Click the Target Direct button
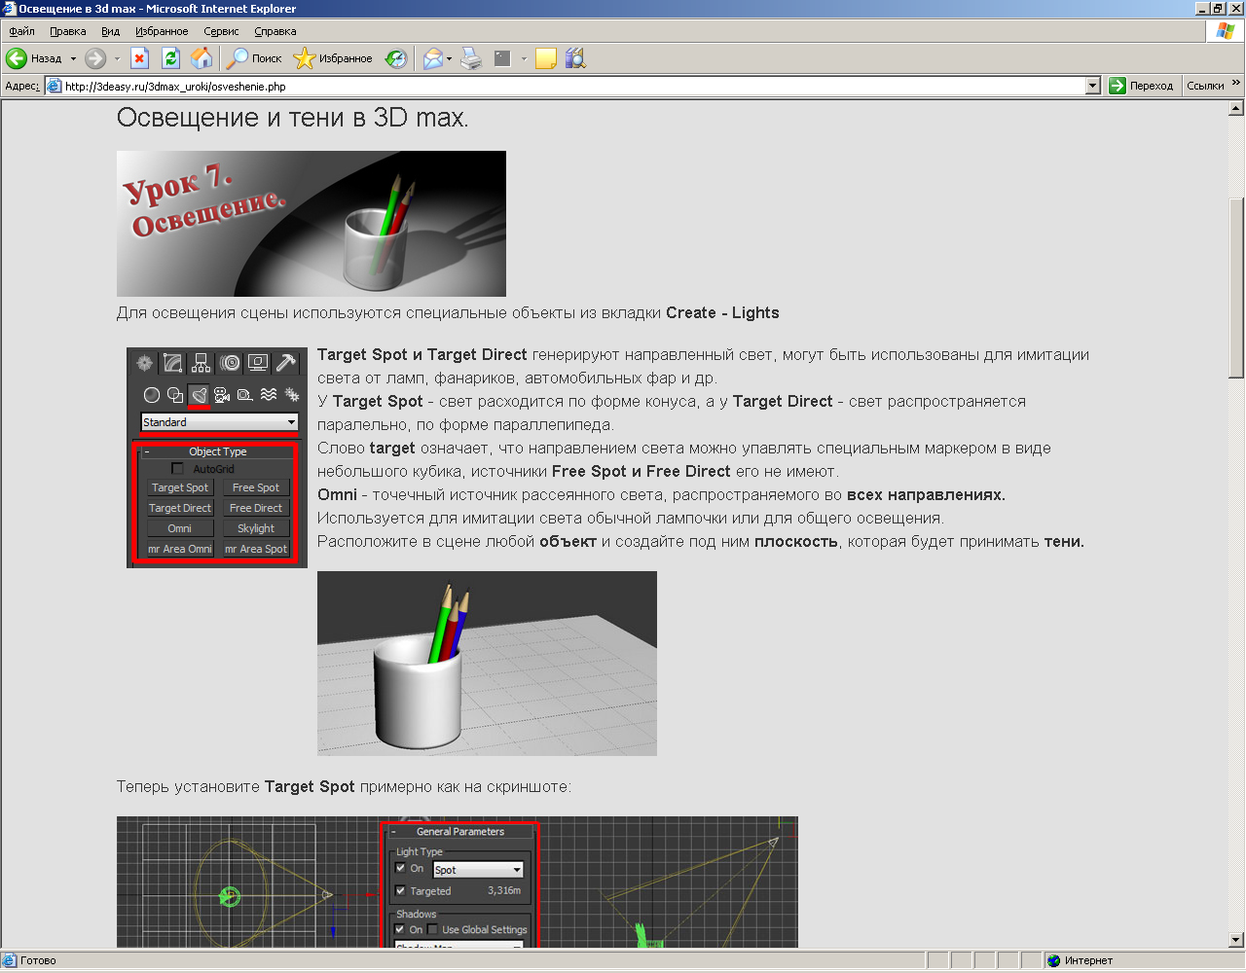 coord(180,508)
